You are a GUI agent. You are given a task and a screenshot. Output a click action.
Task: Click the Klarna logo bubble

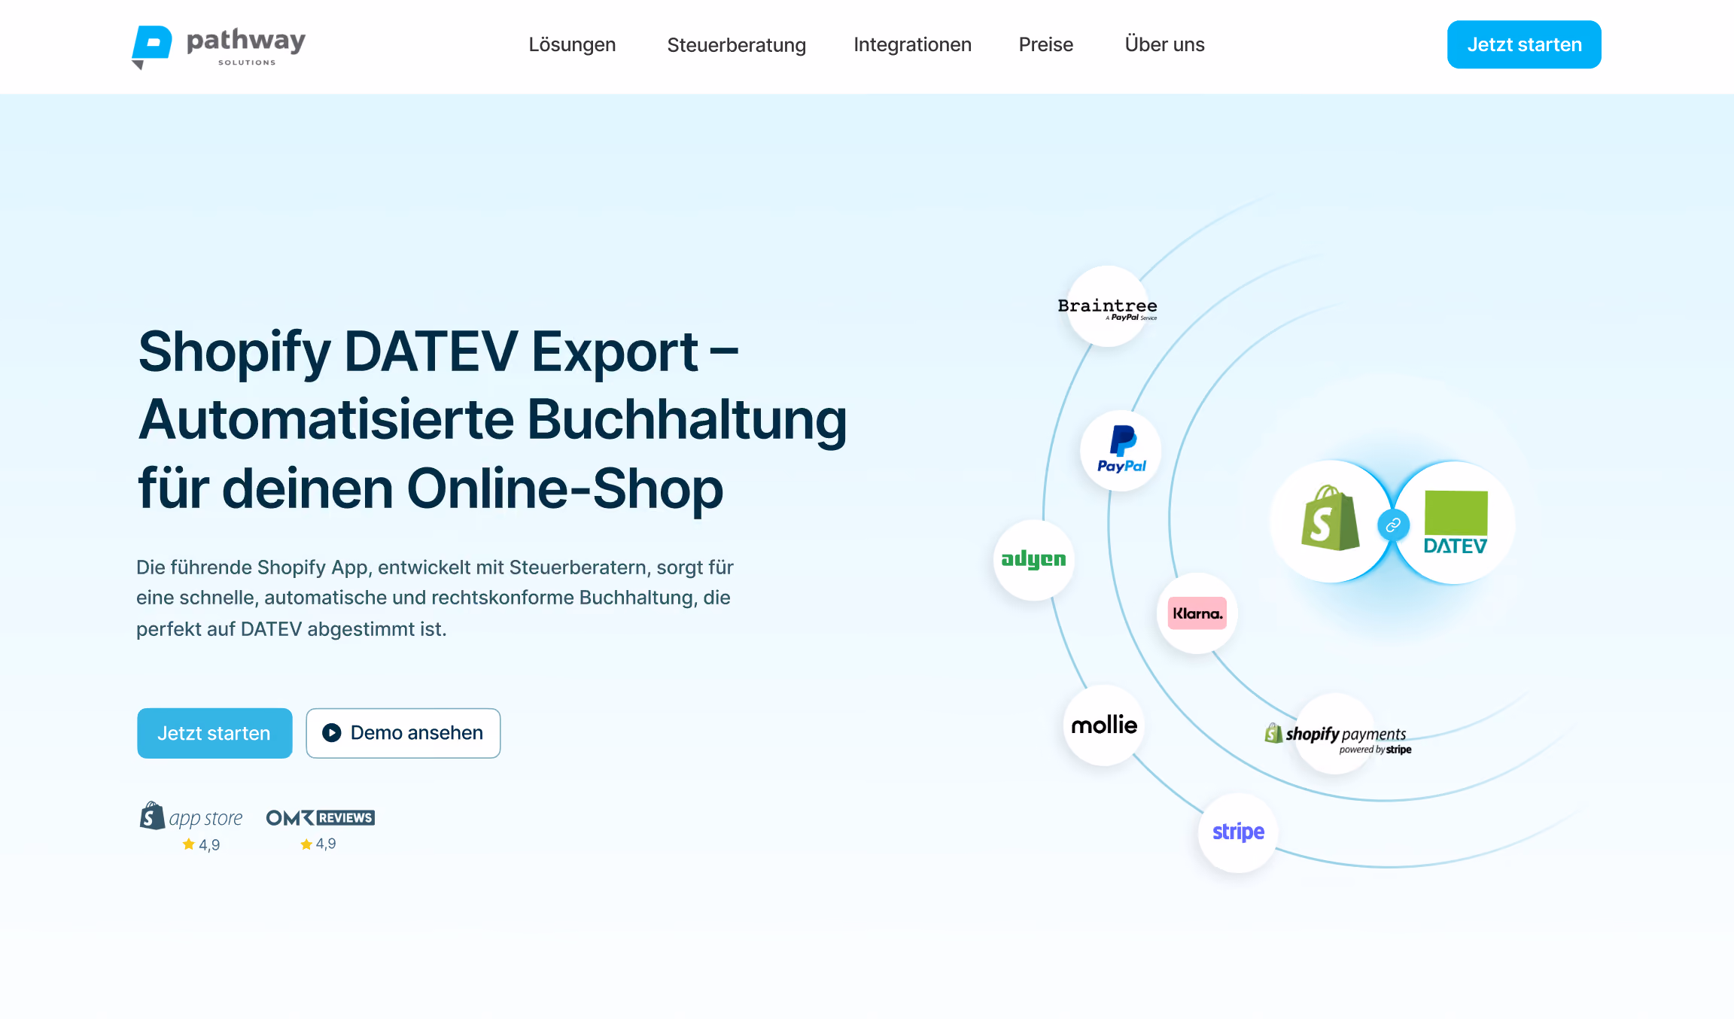click(1197, 613)
